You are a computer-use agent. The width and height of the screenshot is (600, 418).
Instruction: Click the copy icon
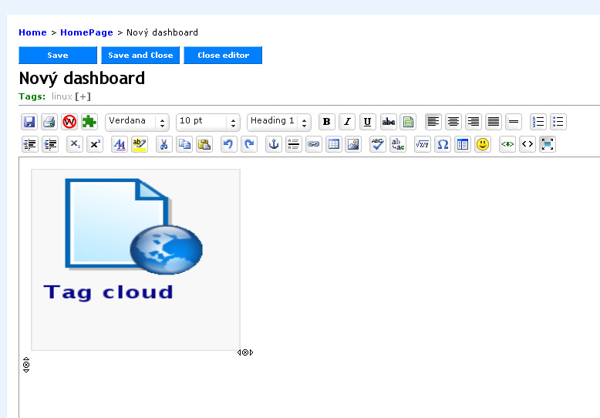click(x=184, y=144)
